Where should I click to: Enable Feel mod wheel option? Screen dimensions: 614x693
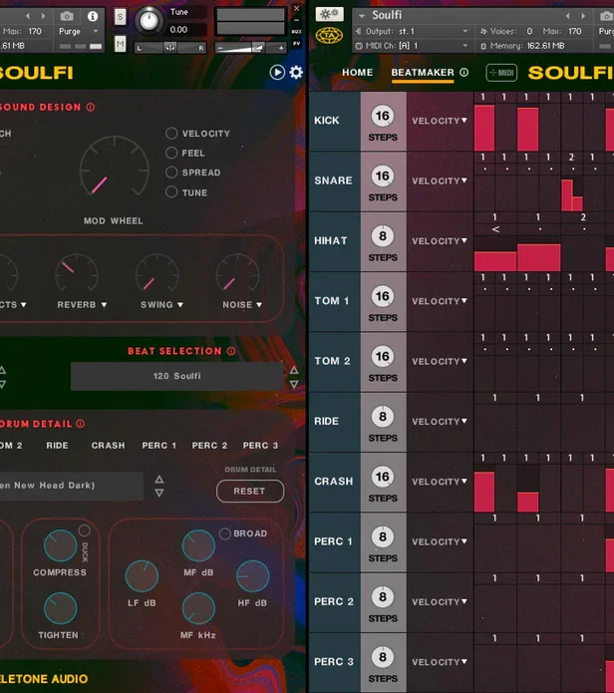[171, 153]
